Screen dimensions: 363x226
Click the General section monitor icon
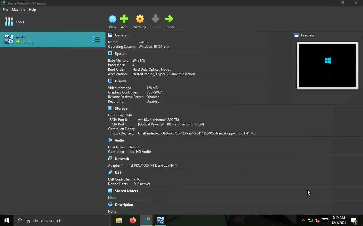(x=110, y=35)
